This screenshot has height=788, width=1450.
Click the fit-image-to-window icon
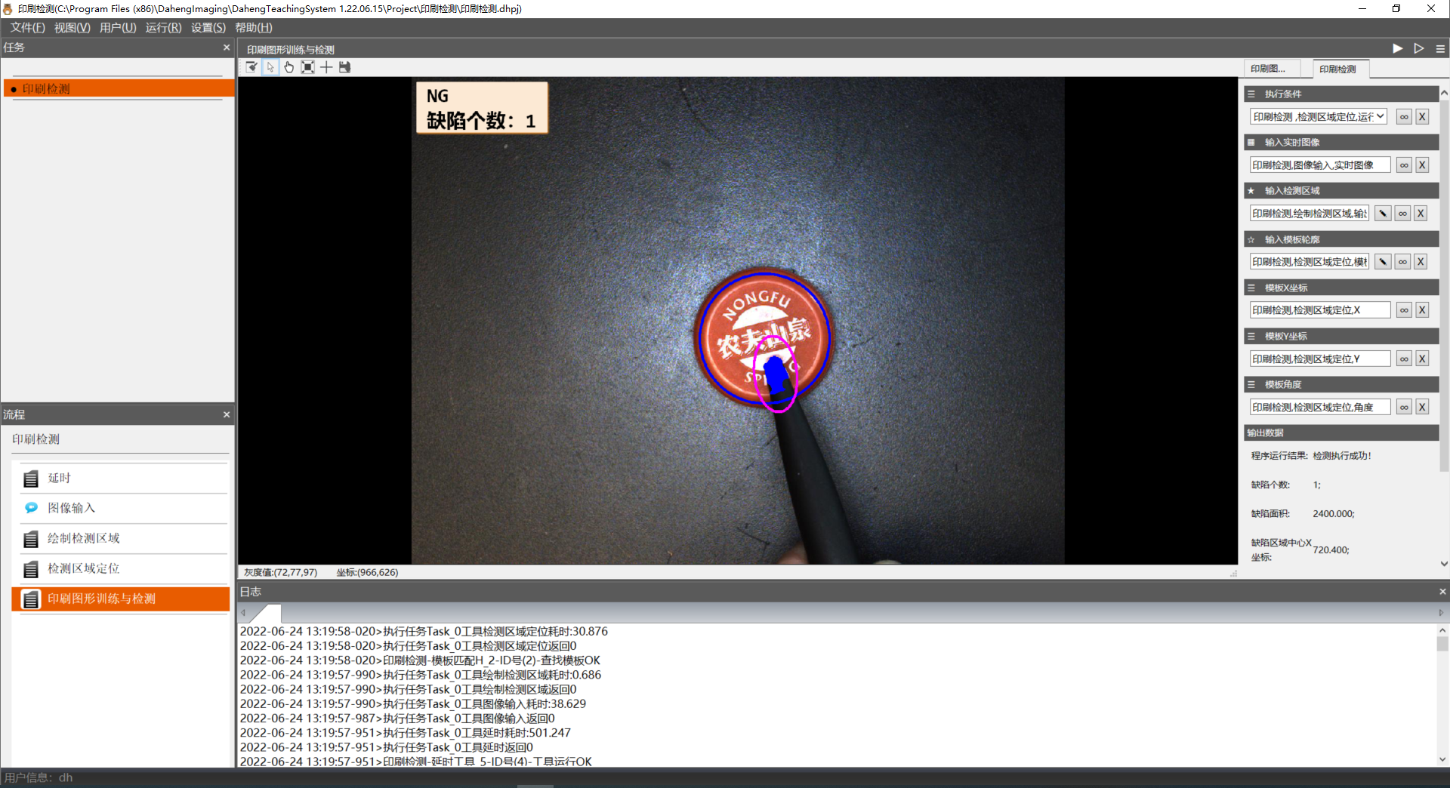(x=307, y=67)
